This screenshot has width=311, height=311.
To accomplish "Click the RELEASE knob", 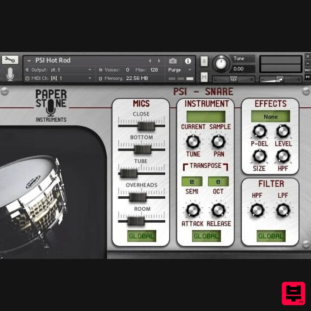I will (218, 210).
